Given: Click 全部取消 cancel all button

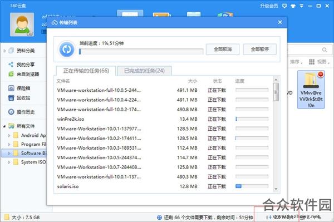Looking at the screenshot, I should pos(223,50).
